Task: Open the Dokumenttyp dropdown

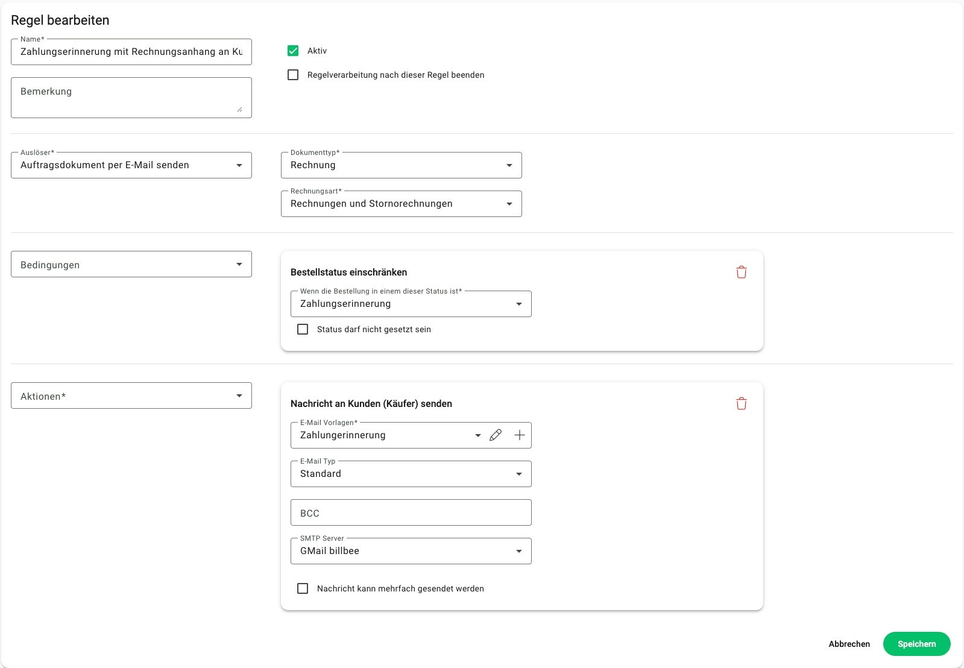Action: coord(402,165)
